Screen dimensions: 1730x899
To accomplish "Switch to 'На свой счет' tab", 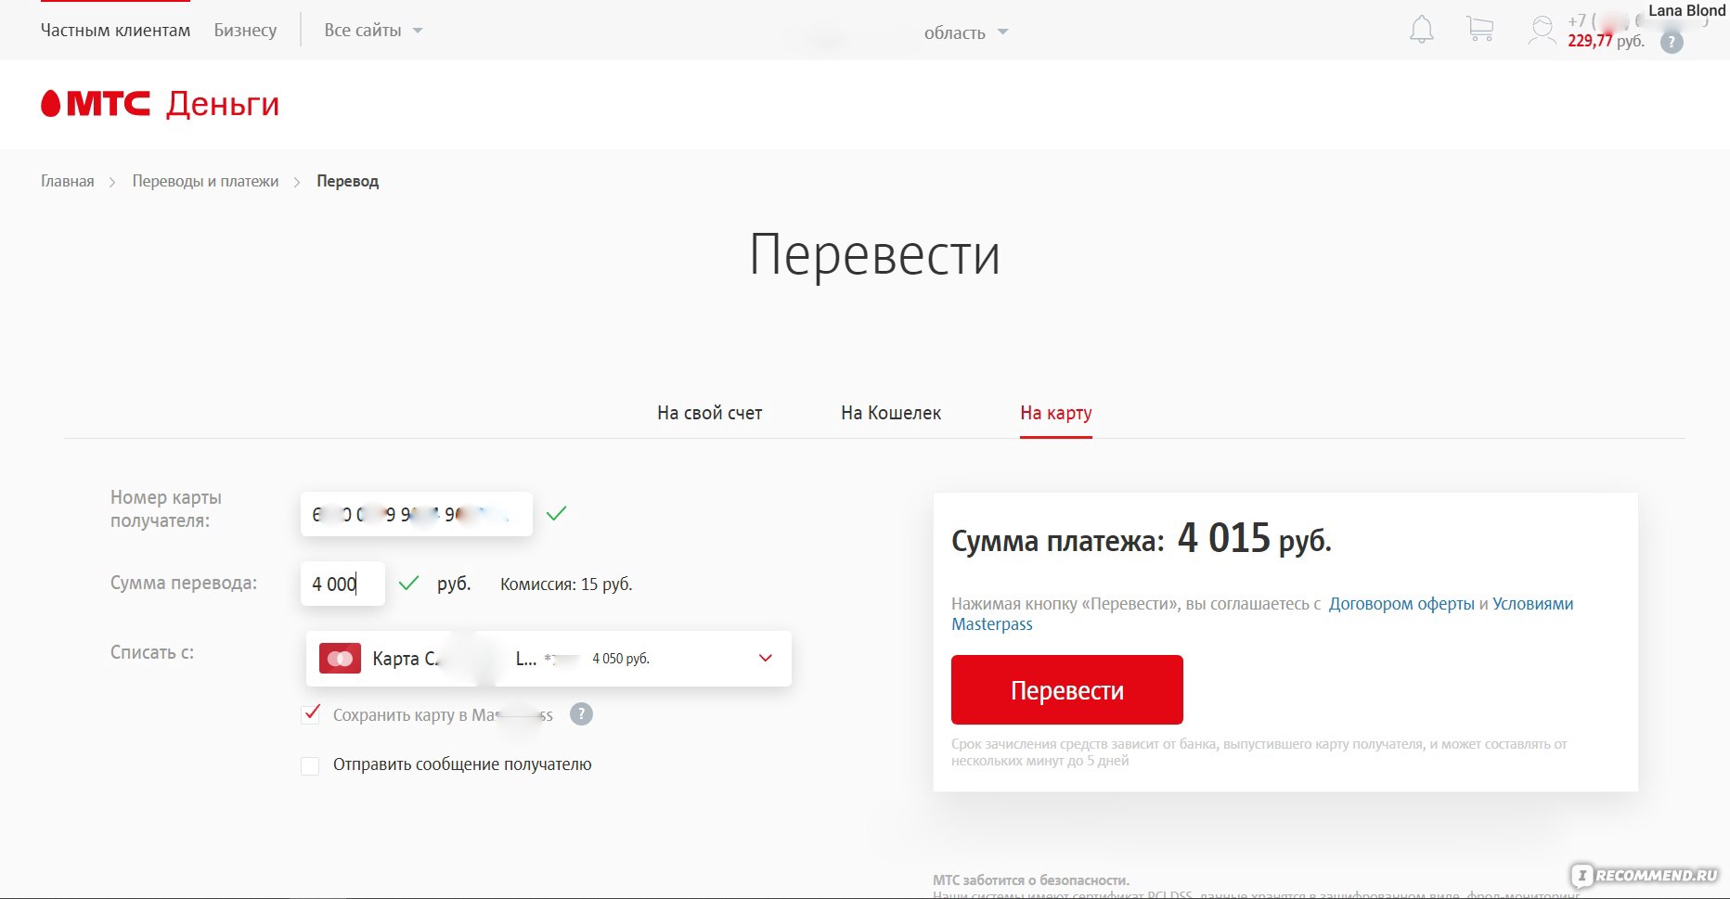I will tap(709, 413).
